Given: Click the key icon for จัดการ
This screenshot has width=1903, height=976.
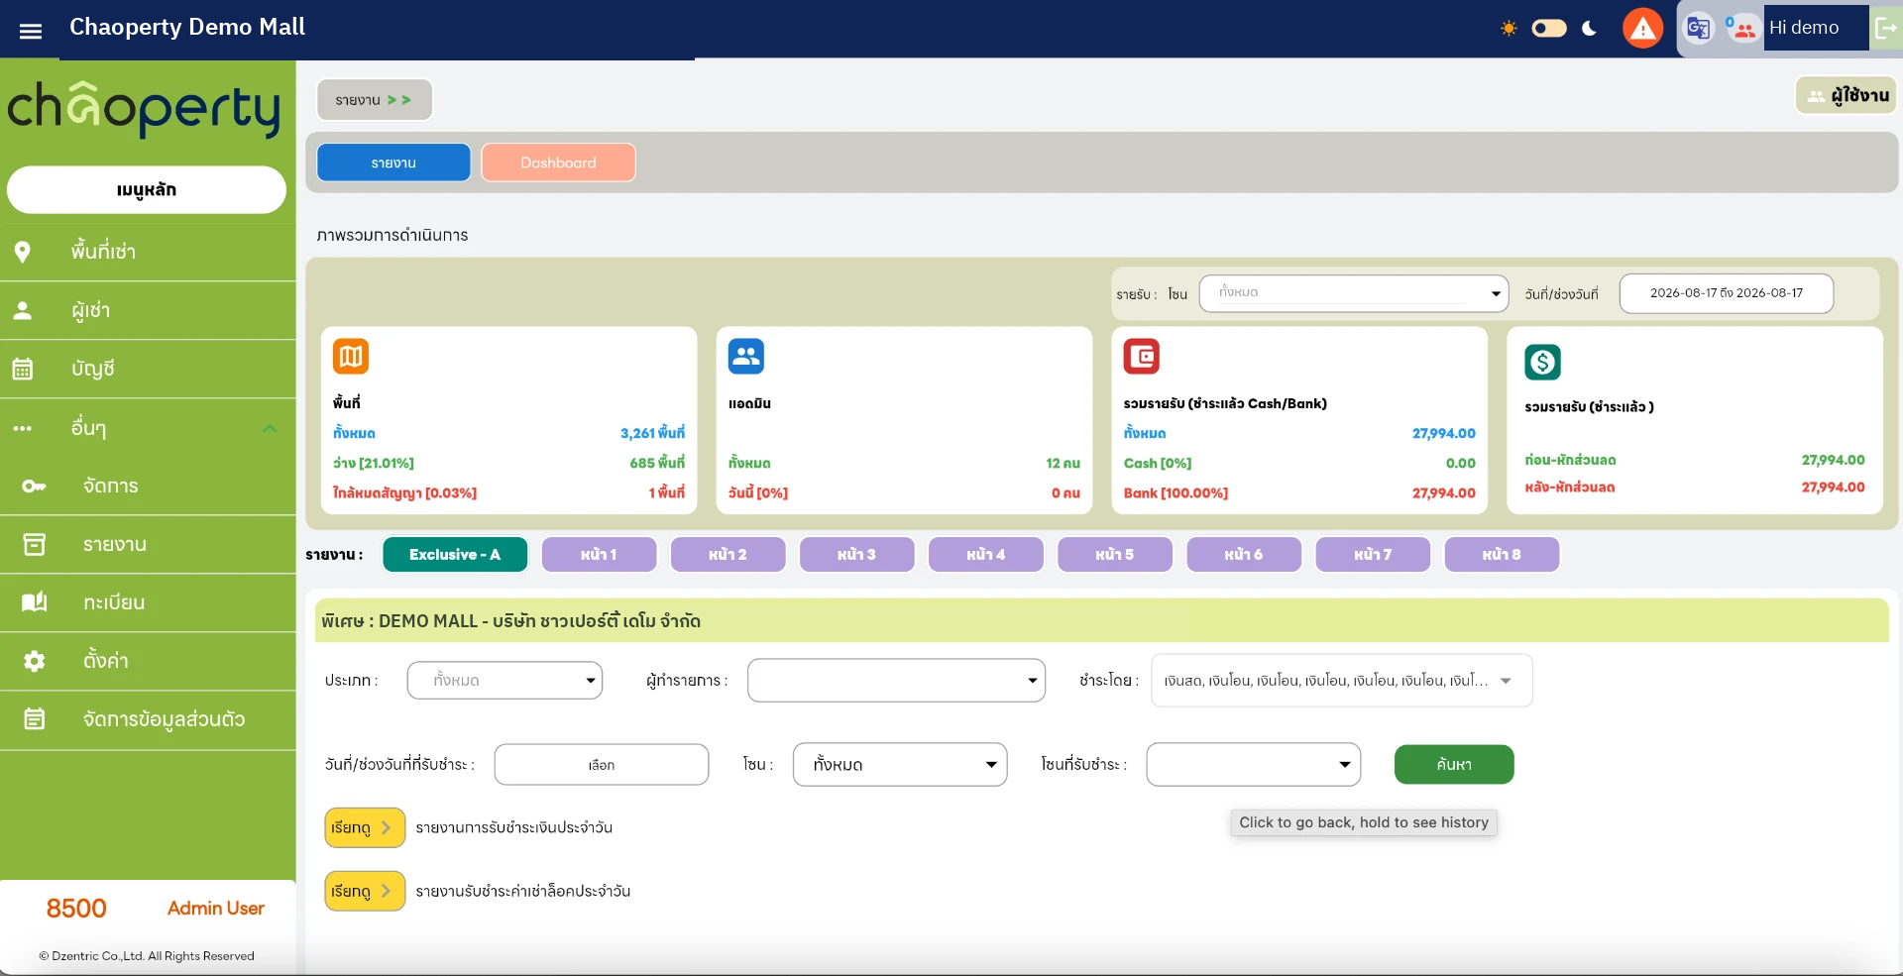Looking at the screenshot, I should click(x=34, y=486).
